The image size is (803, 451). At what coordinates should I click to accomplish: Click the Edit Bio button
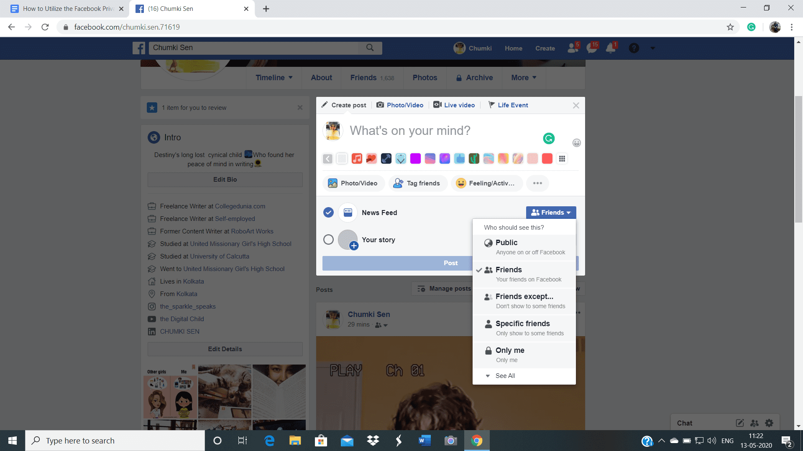pos(225,180)
